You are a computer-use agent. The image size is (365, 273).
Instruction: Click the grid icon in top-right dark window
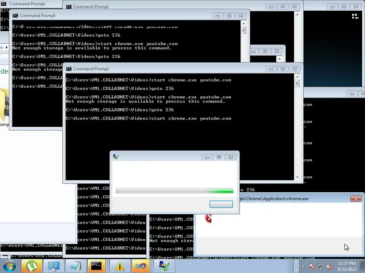coord(355,16)
